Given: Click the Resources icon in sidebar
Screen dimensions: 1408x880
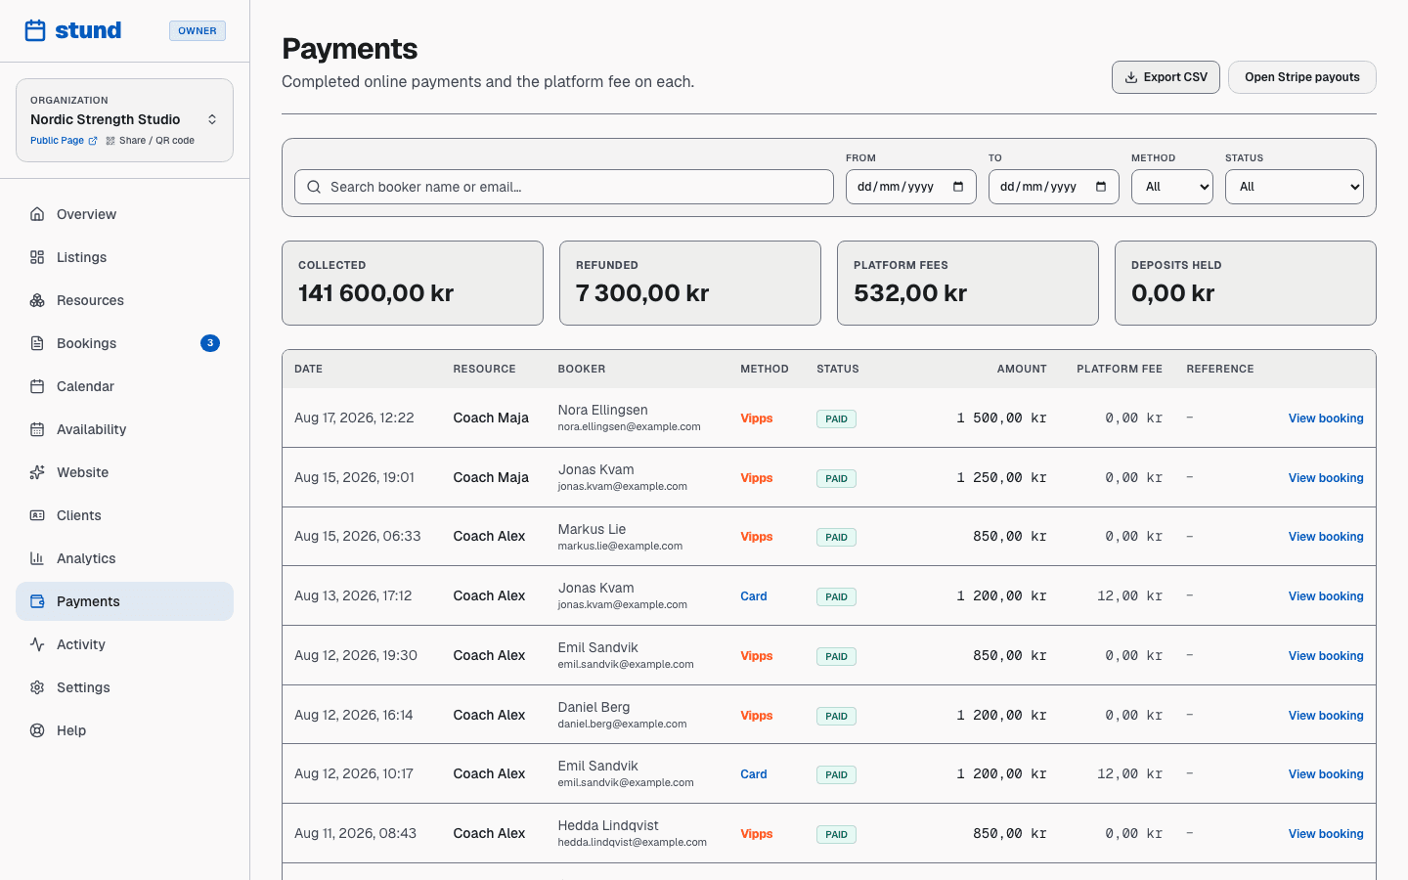Looking at the screenshot, I should point(37,300).
